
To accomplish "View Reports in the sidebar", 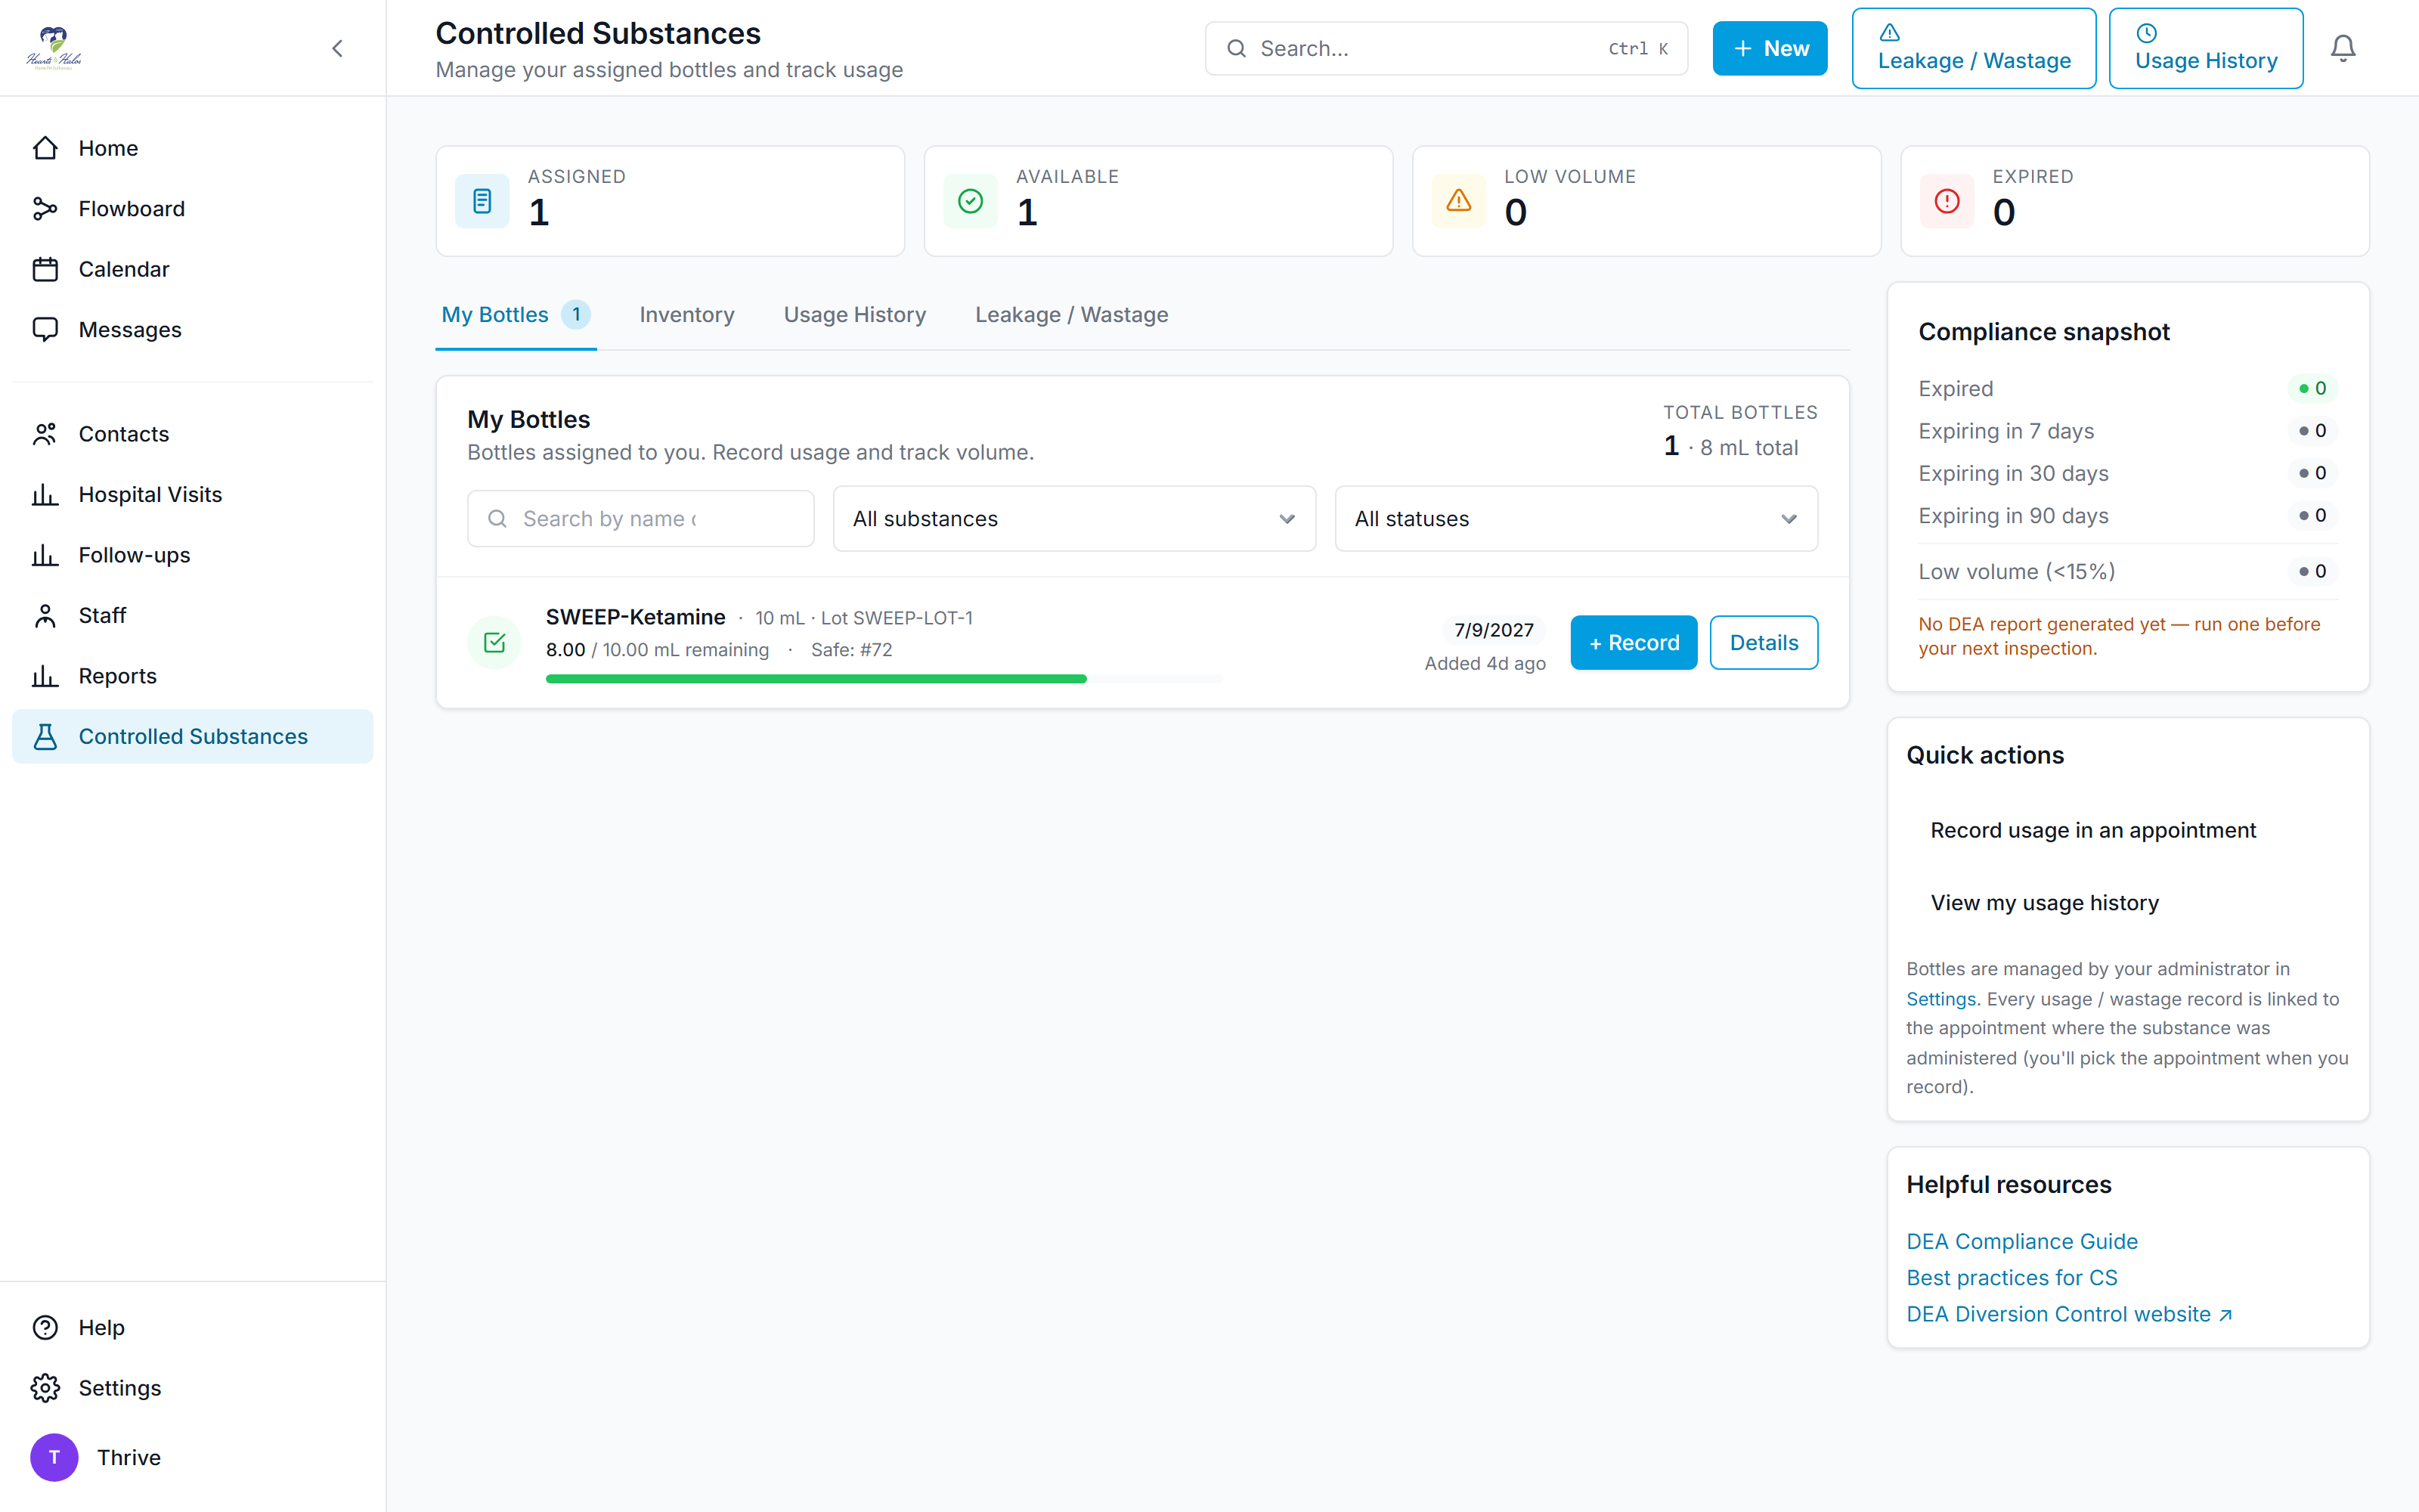I will pyautogui.click(x=192, y=676).
